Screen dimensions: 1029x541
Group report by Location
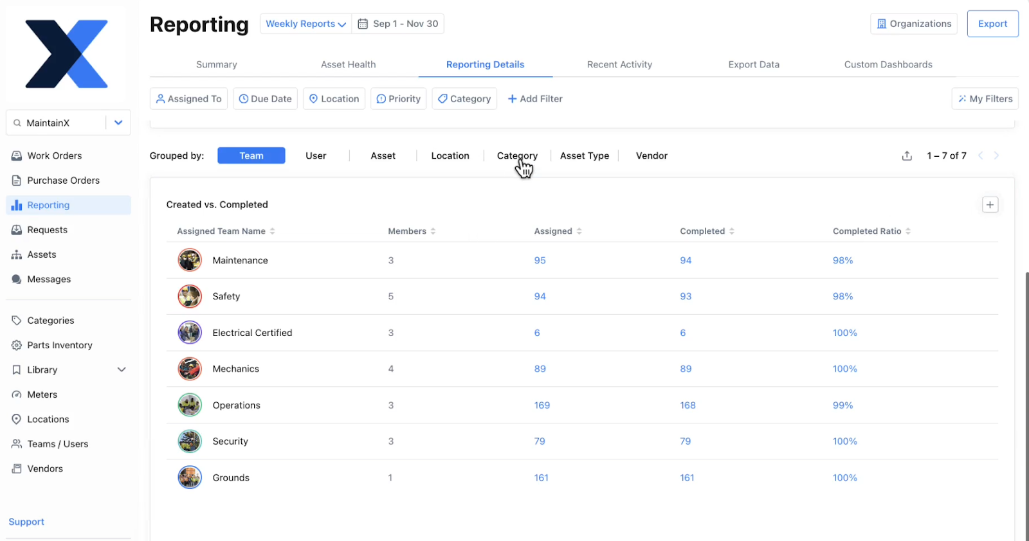click(450, 155)
